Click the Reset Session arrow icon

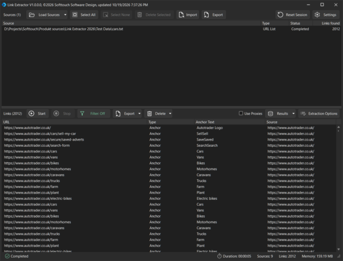(x=280, y=15)
